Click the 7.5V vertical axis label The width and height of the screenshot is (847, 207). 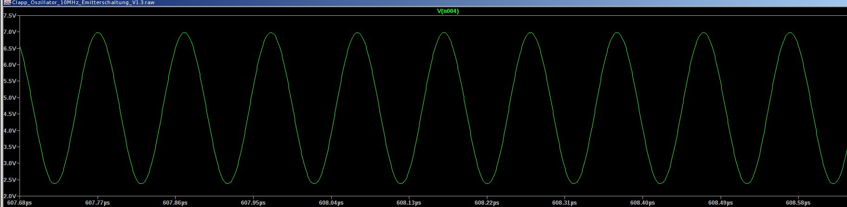click(x=10, y=15)
